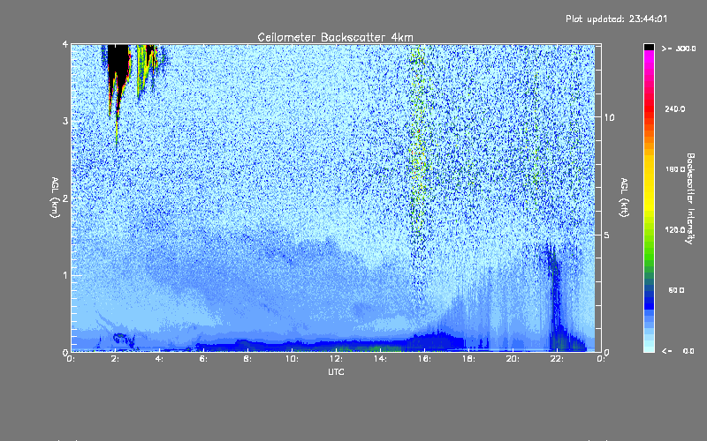This screenshot has width=707, height=441.
Task: Click the '10:' UTC tick label
Action: point(292,359)
